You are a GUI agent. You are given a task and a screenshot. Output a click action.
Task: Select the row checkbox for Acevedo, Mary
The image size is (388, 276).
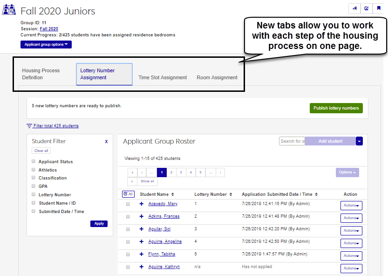point(128,205)
